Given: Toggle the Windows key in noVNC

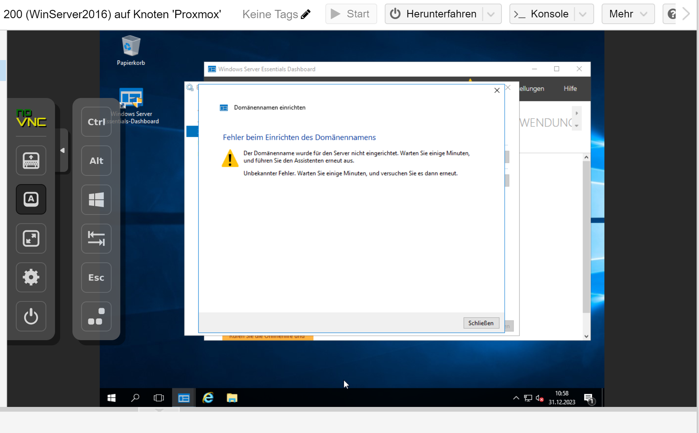Looking at the screenshot, I should (96, 200).
